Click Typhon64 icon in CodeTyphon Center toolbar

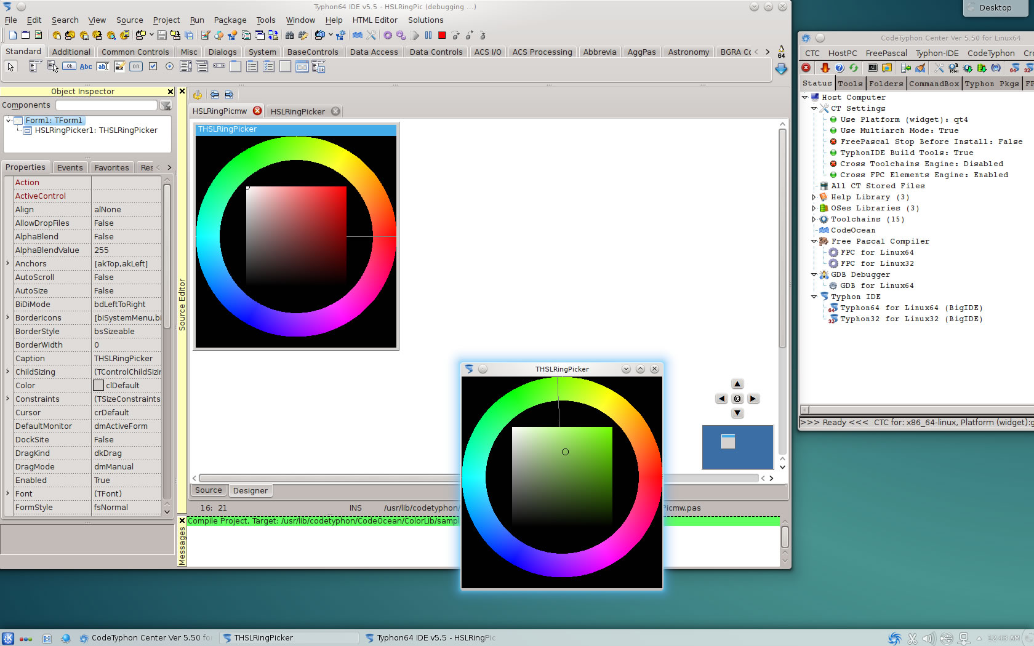click(x=1014, y=68)
